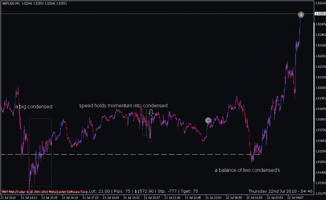Screen dimensions: 326x200
Task: Click the 1.51501 price axis label
Action: tap(321, 162)
